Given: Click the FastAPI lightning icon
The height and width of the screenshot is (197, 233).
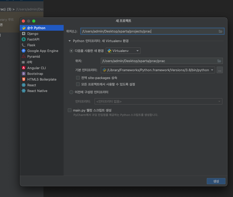Looking at the screenshot, I should click(x=24, y=39).
